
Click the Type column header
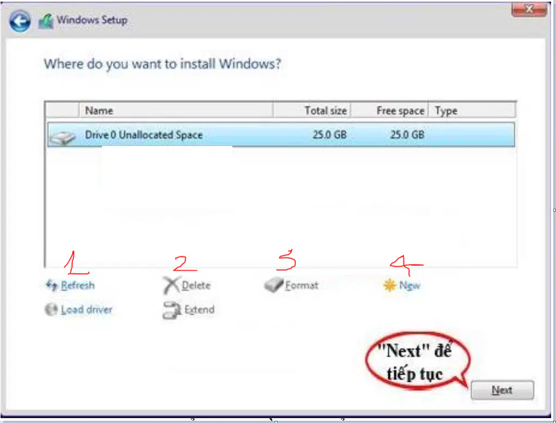tap(472, 111)
